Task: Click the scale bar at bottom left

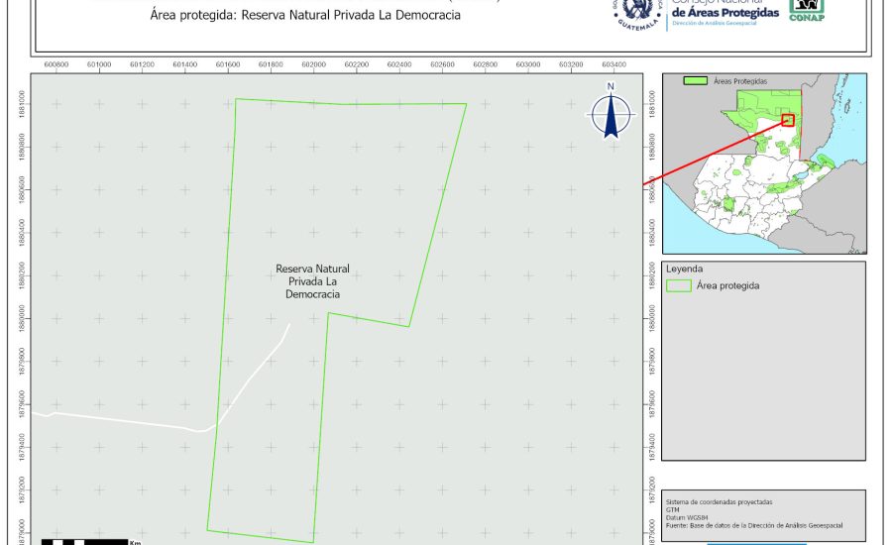Action: point(84,541)
